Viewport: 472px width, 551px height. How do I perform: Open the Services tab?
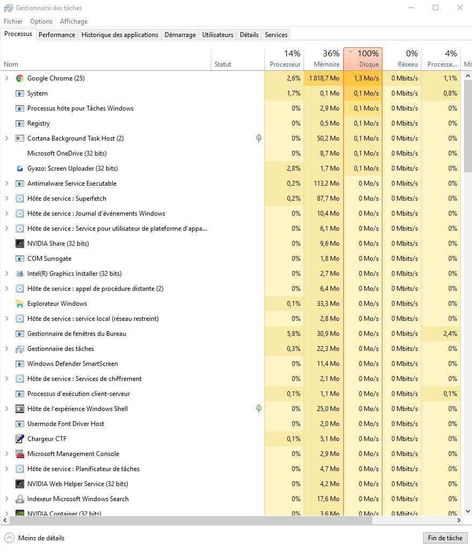[x=276, y=35]
